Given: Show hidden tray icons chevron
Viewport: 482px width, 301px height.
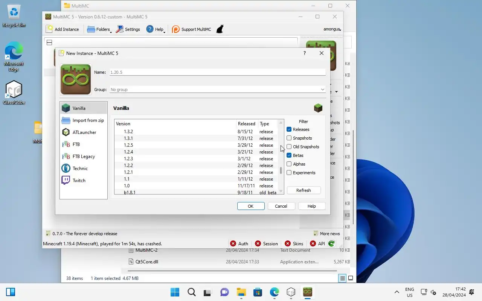Looking at the screenshot, I should point(397,292).
